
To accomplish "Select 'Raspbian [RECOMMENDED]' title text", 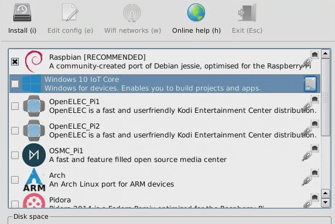I will (97, 57).
